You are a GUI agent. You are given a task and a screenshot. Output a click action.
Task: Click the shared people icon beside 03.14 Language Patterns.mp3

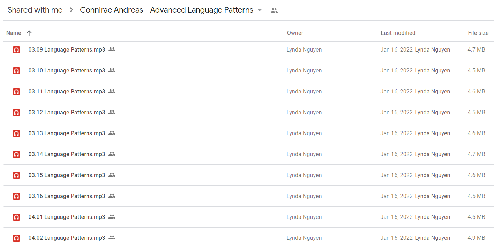coord(112,154)
